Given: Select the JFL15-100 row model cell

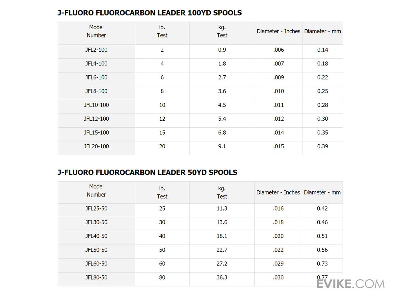Looking at the screenshot, I should (96, 133).
